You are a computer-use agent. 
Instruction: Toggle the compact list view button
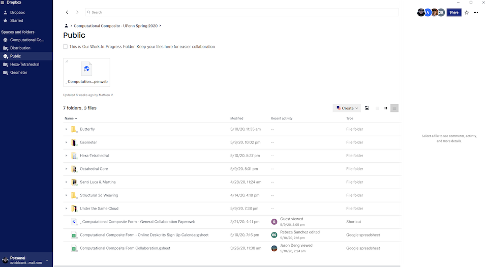[x=377, y=108]
